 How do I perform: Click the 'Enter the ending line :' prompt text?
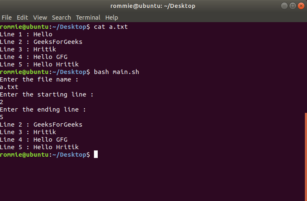tap(43, 109)
